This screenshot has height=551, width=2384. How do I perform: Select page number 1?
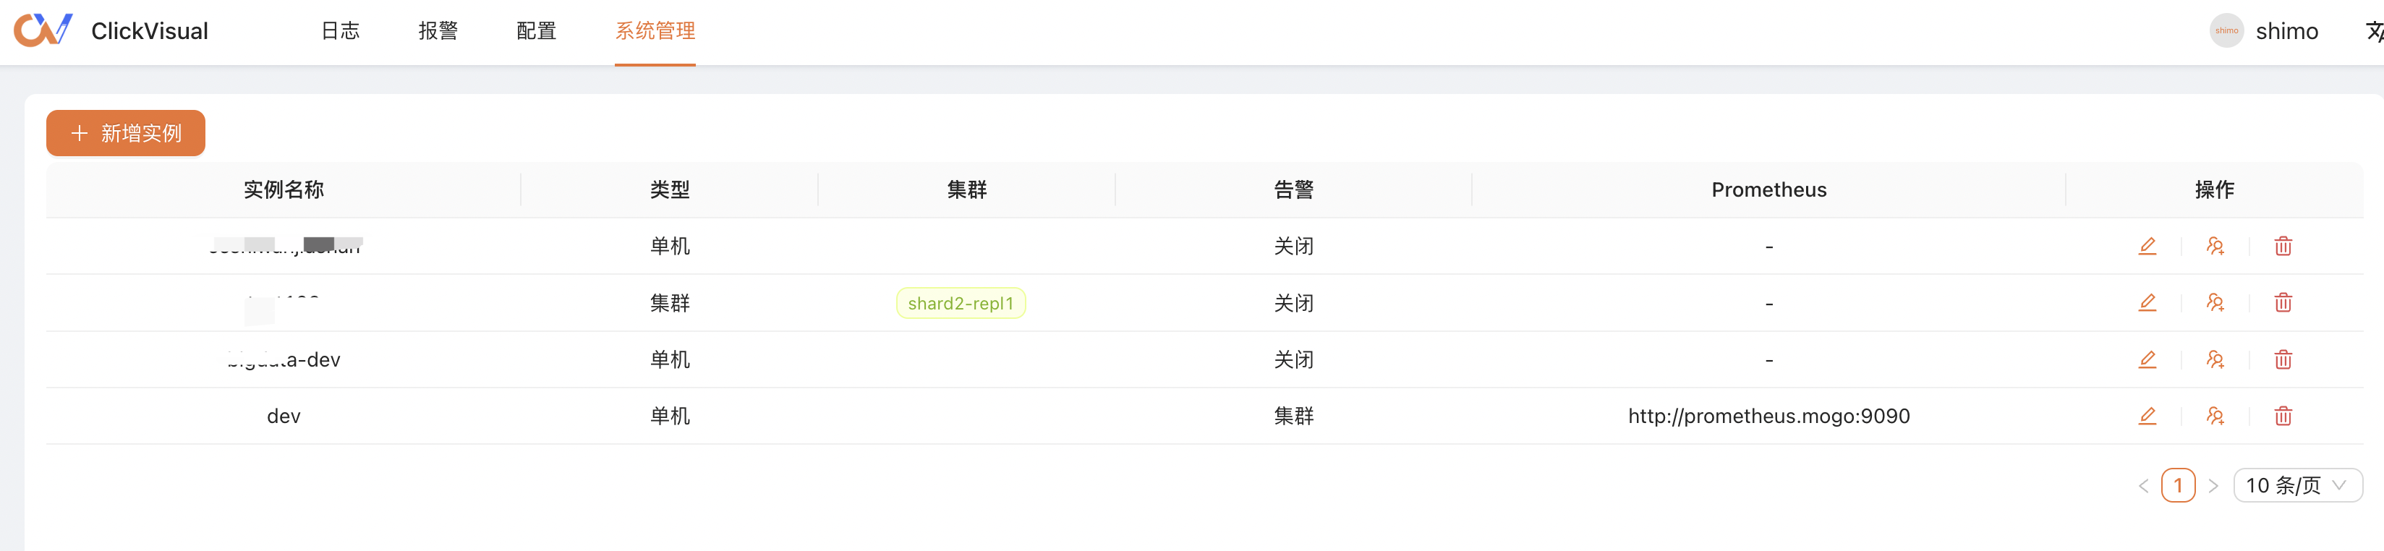pos(2178,485)
